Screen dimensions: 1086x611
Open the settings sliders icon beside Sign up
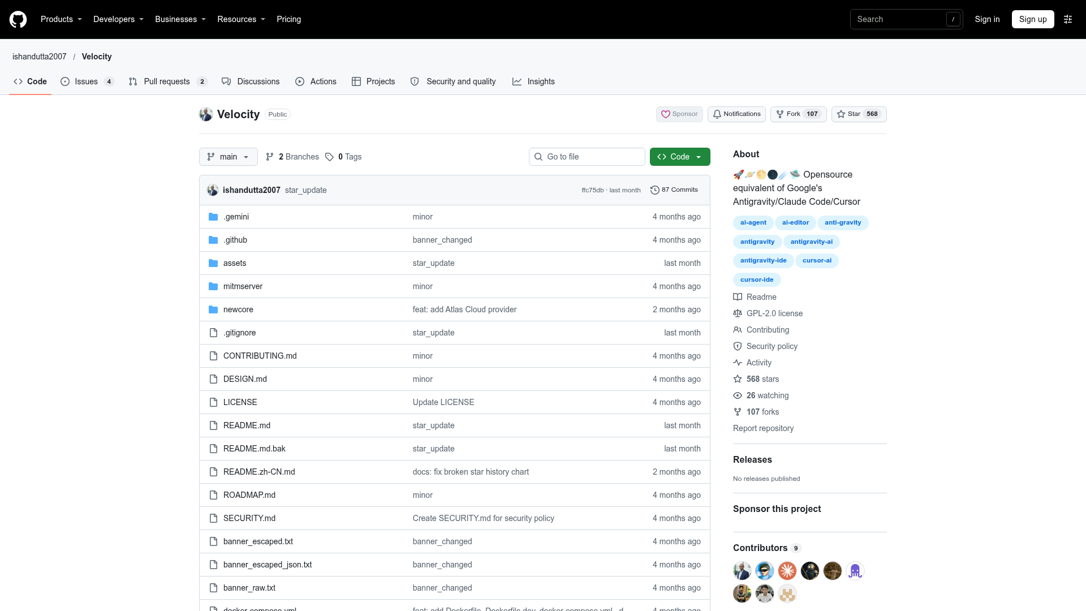1068,19
